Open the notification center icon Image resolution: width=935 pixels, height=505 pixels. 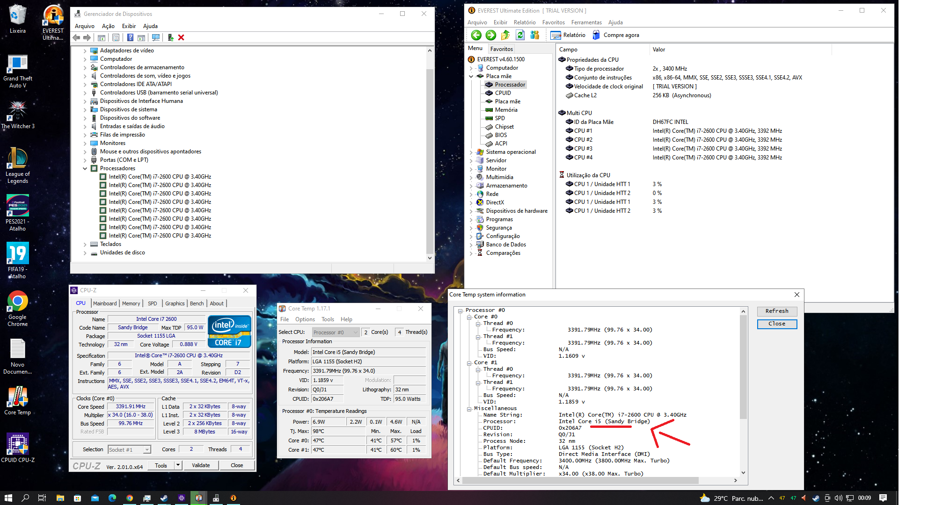(x=883, y=498)
